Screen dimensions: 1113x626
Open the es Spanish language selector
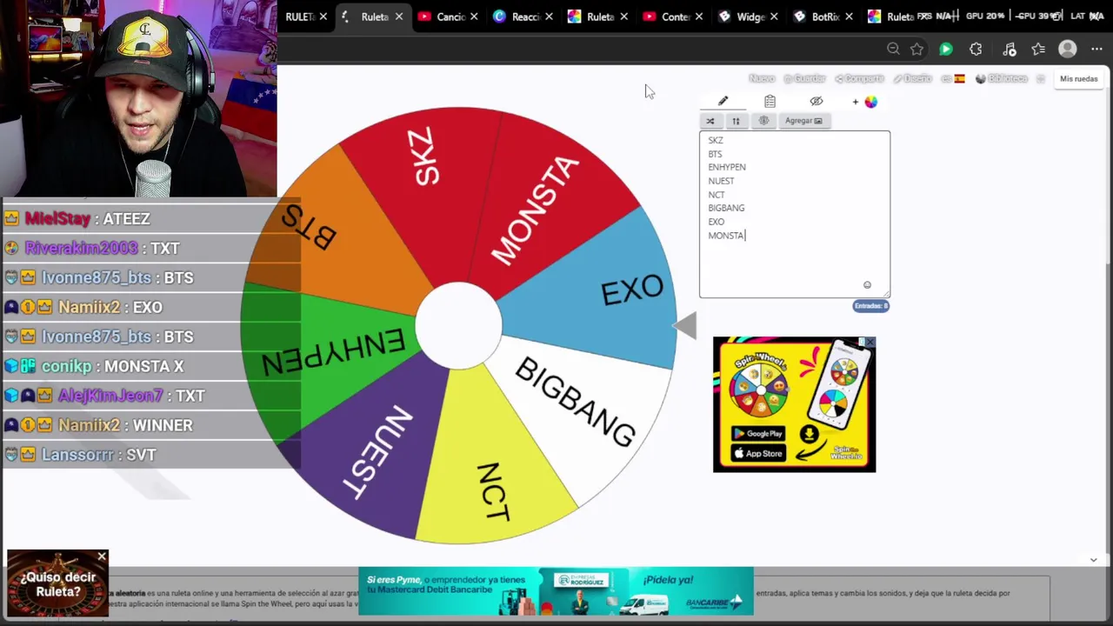953,78
